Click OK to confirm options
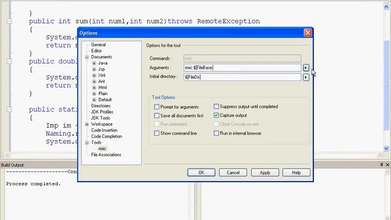Viewport: 391px width, 220px height. pos(201,172)
